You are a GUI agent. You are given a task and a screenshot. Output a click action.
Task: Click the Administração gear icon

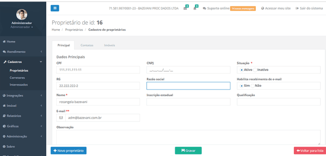coord(4,136)
